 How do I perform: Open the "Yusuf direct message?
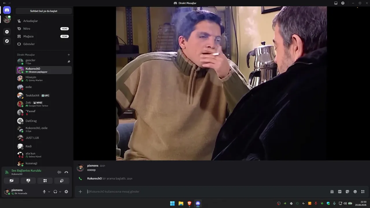coord(44,112)
